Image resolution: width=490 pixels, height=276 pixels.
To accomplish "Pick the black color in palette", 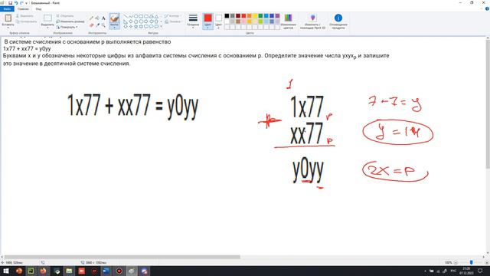I will pyautogui.click(x=227, y=16).
